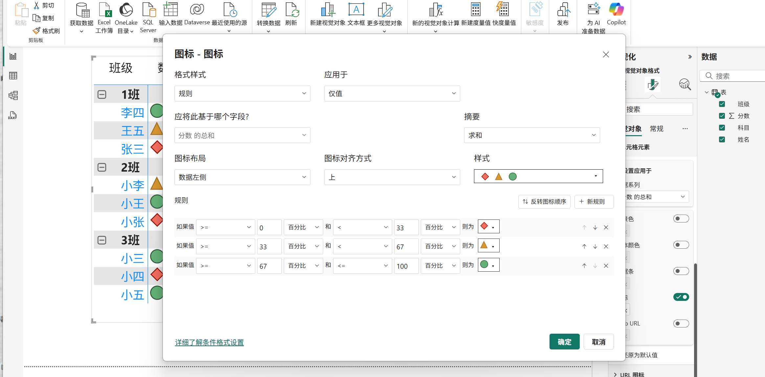Switch to the model view sidebar icon
765x377 pixels.
click(13, 95)
